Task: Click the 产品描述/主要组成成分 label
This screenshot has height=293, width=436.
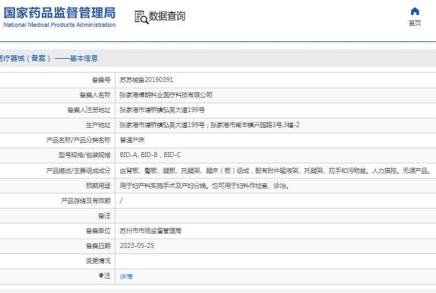Action: tap(78, 171)
